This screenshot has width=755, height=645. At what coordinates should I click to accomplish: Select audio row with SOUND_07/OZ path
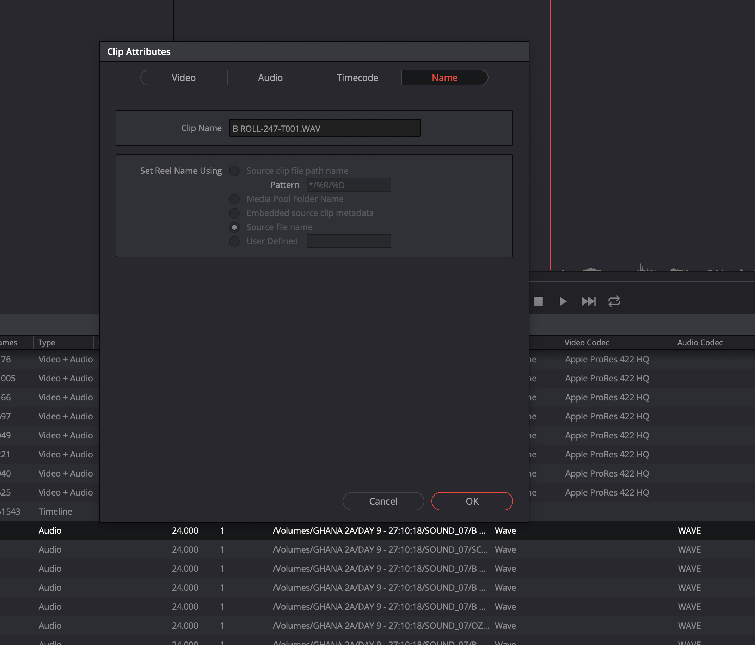(x=377, y=626)
